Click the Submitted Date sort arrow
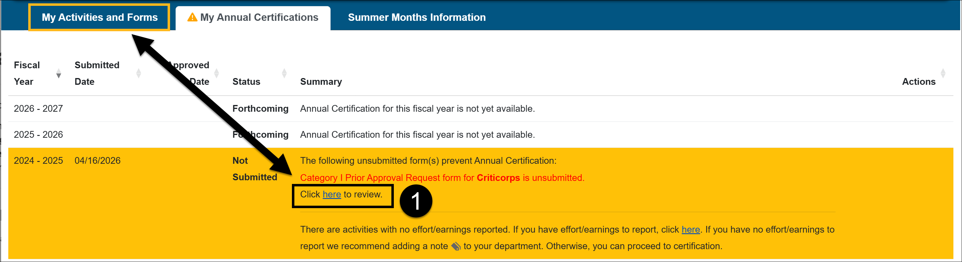Image resolution: width=962 pixels, height=262 pixels. [x=139, y=73]
